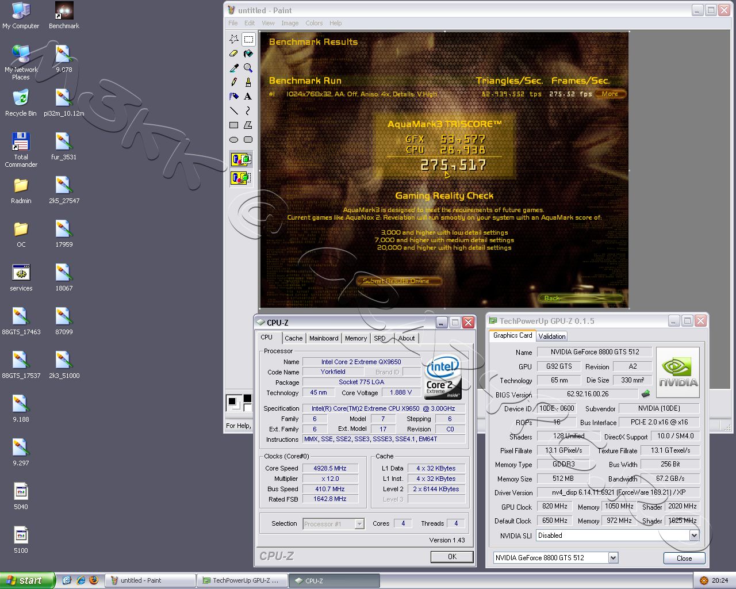This screenshot has width=736, height=589.
Task: Launch Internet Explorer from quick launch
Action: 81,580
